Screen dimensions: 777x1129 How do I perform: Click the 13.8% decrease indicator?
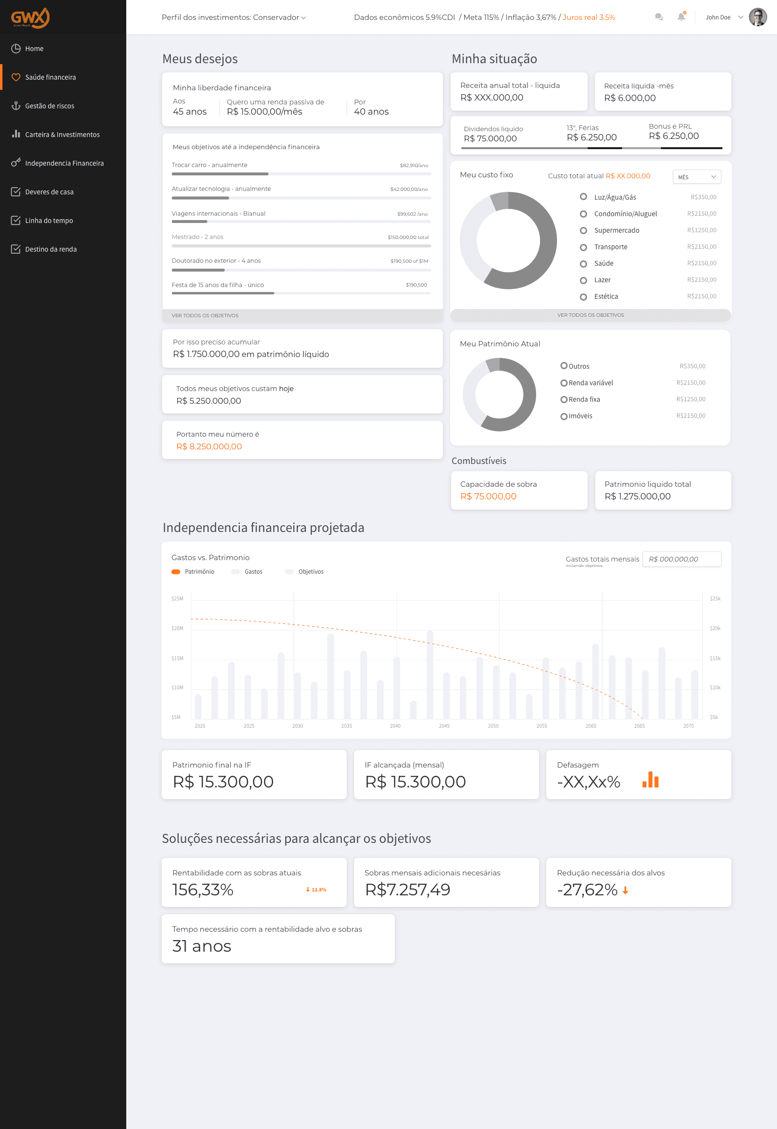pos(316,890)
